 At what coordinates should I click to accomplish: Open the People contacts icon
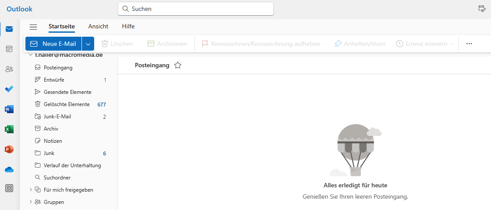(x=9, y=69)
